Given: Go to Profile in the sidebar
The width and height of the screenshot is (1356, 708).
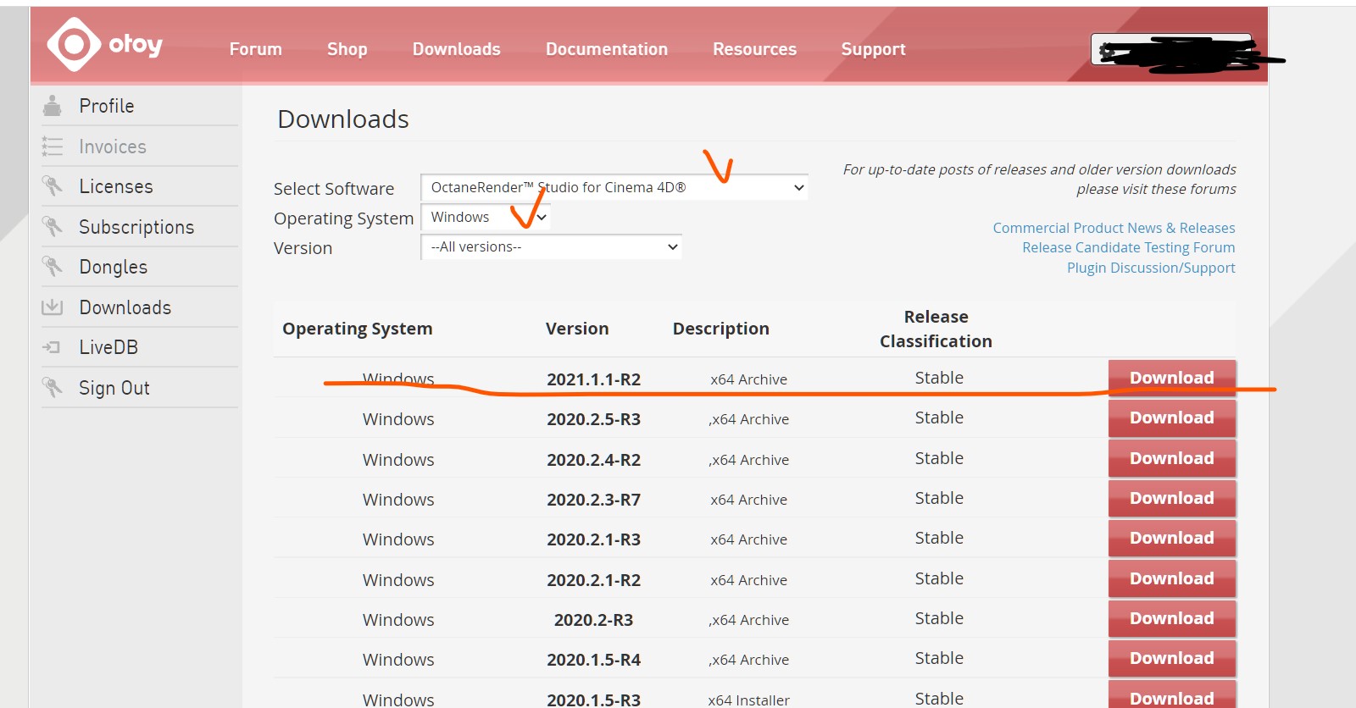Looking at the screenshot, I should click(x=107, y=106).
